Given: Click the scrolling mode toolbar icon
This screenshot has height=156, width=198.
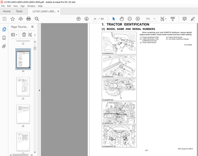Looking at the screenshot, I should tap(173, 19).
